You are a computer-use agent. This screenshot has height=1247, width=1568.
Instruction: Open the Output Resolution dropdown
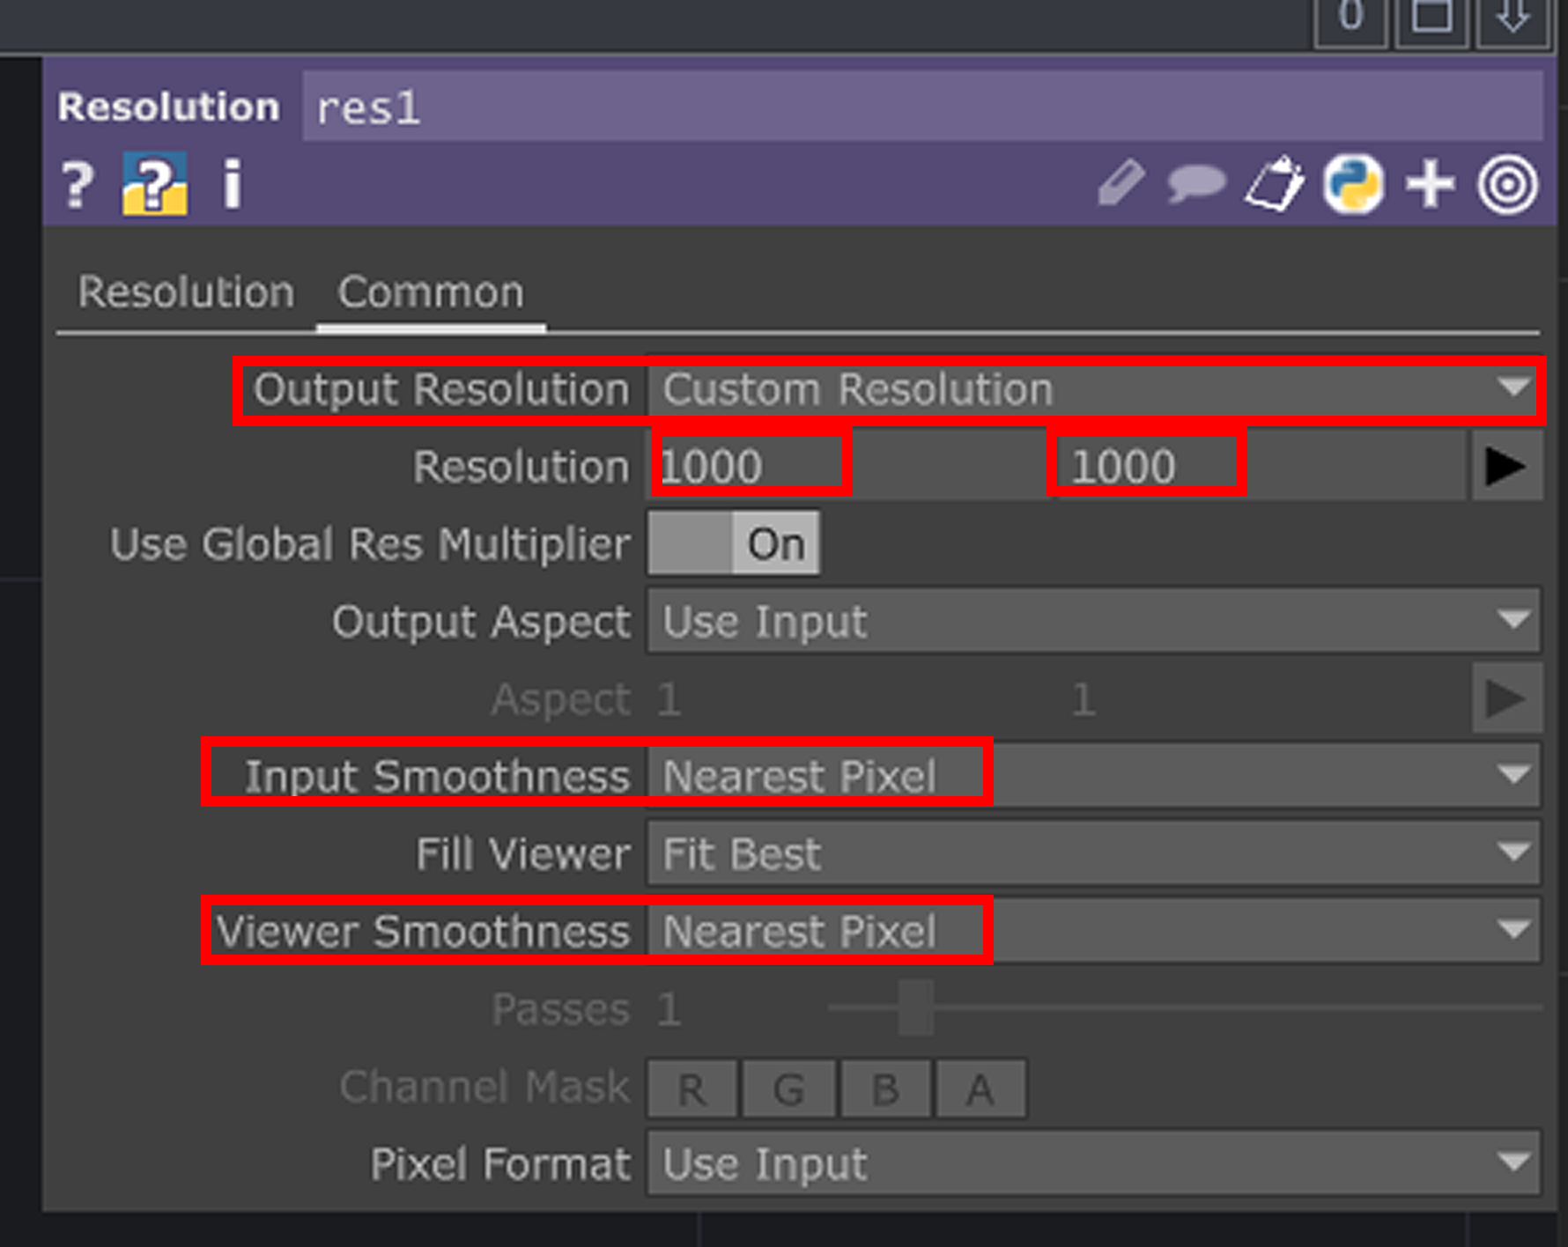point(1094,389)
